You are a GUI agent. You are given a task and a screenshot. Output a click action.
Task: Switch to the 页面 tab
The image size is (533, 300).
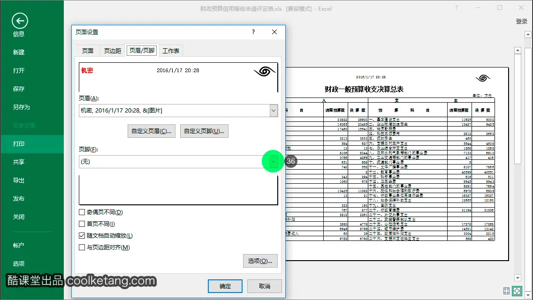coord(88,51)
